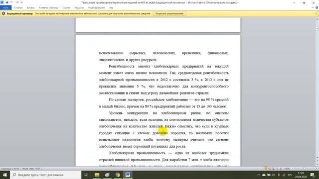319x179 pixels.
Task: Click the word 'Рентабельность' in the document
Action: (x=122, y=66)
